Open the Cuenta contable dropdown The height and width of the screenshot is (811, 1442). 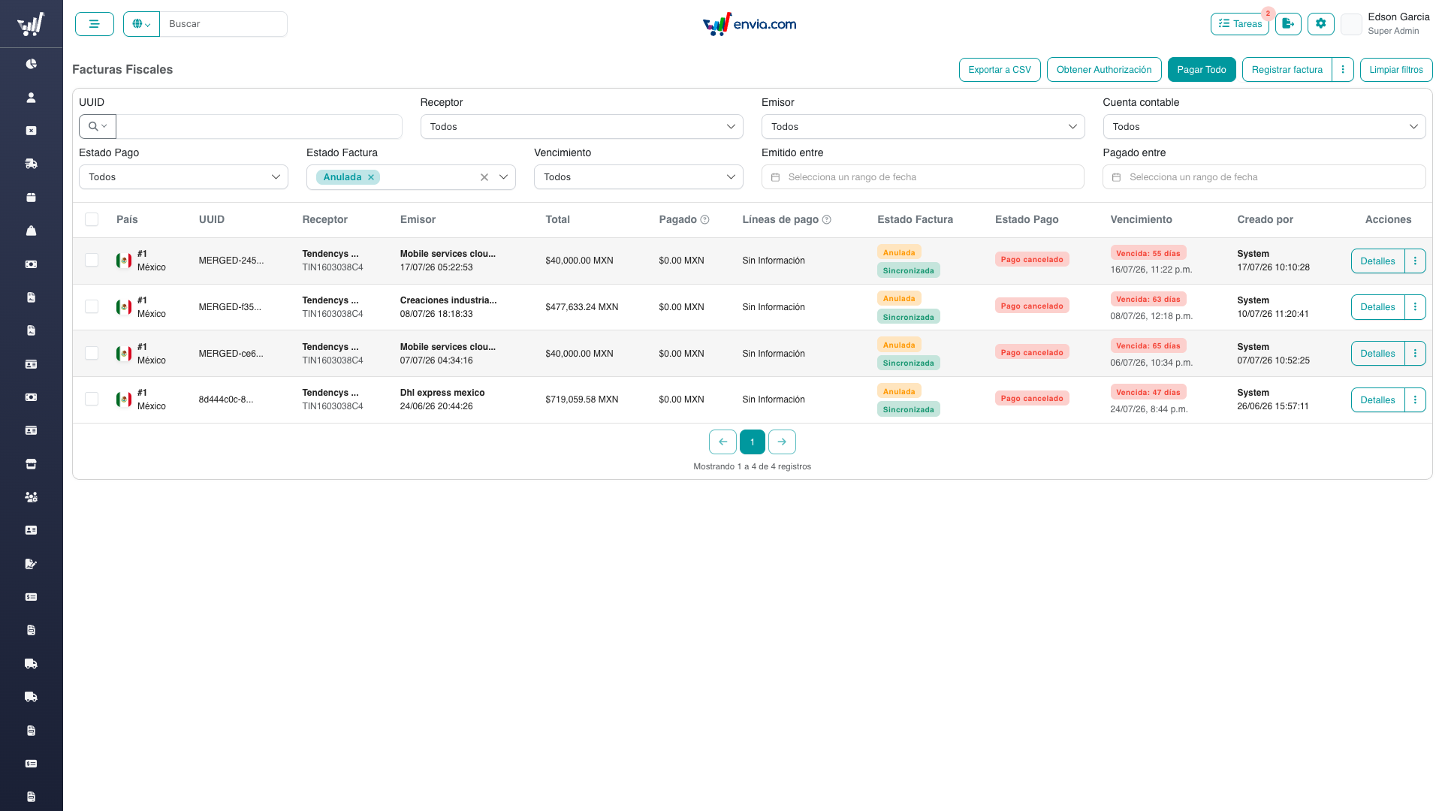click(x=1264, y=127)
